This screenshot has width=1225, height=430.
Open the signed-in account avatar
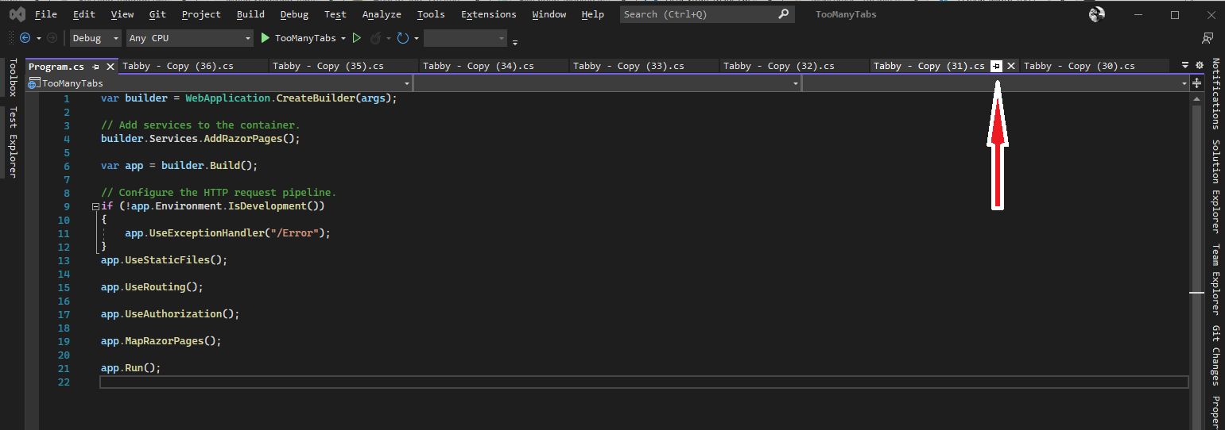point(1097,14)
